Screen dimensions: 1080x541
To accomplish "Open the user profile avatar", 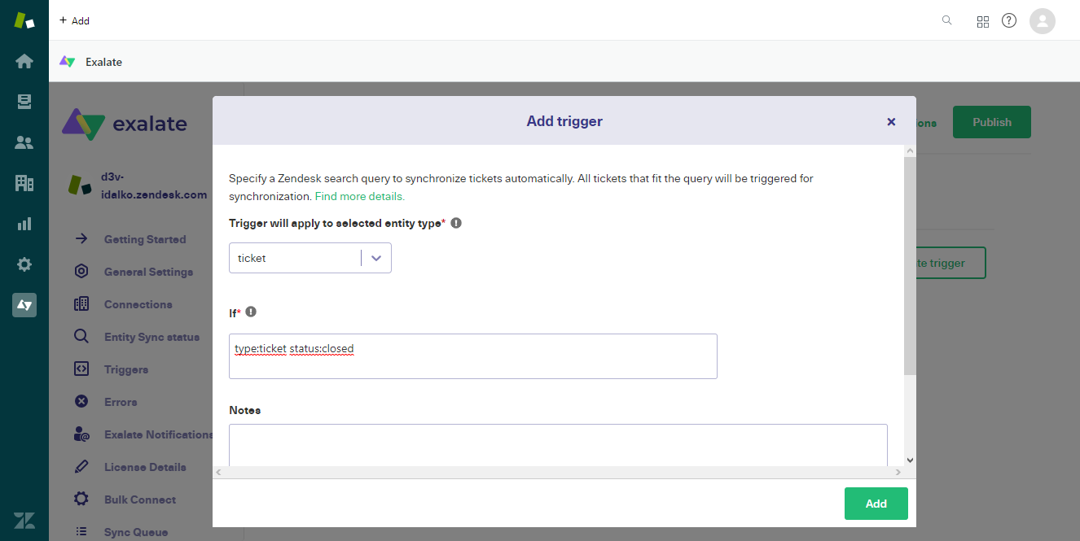I will coord(1043,20).
